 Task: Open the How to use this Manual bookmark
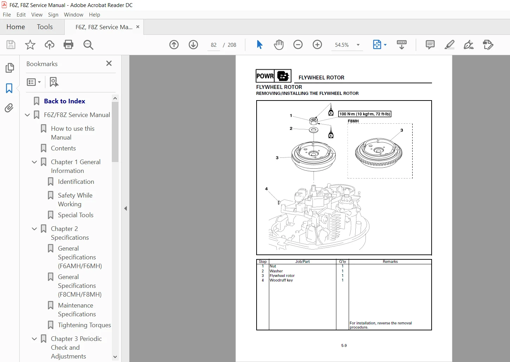(x=73, y=133)
